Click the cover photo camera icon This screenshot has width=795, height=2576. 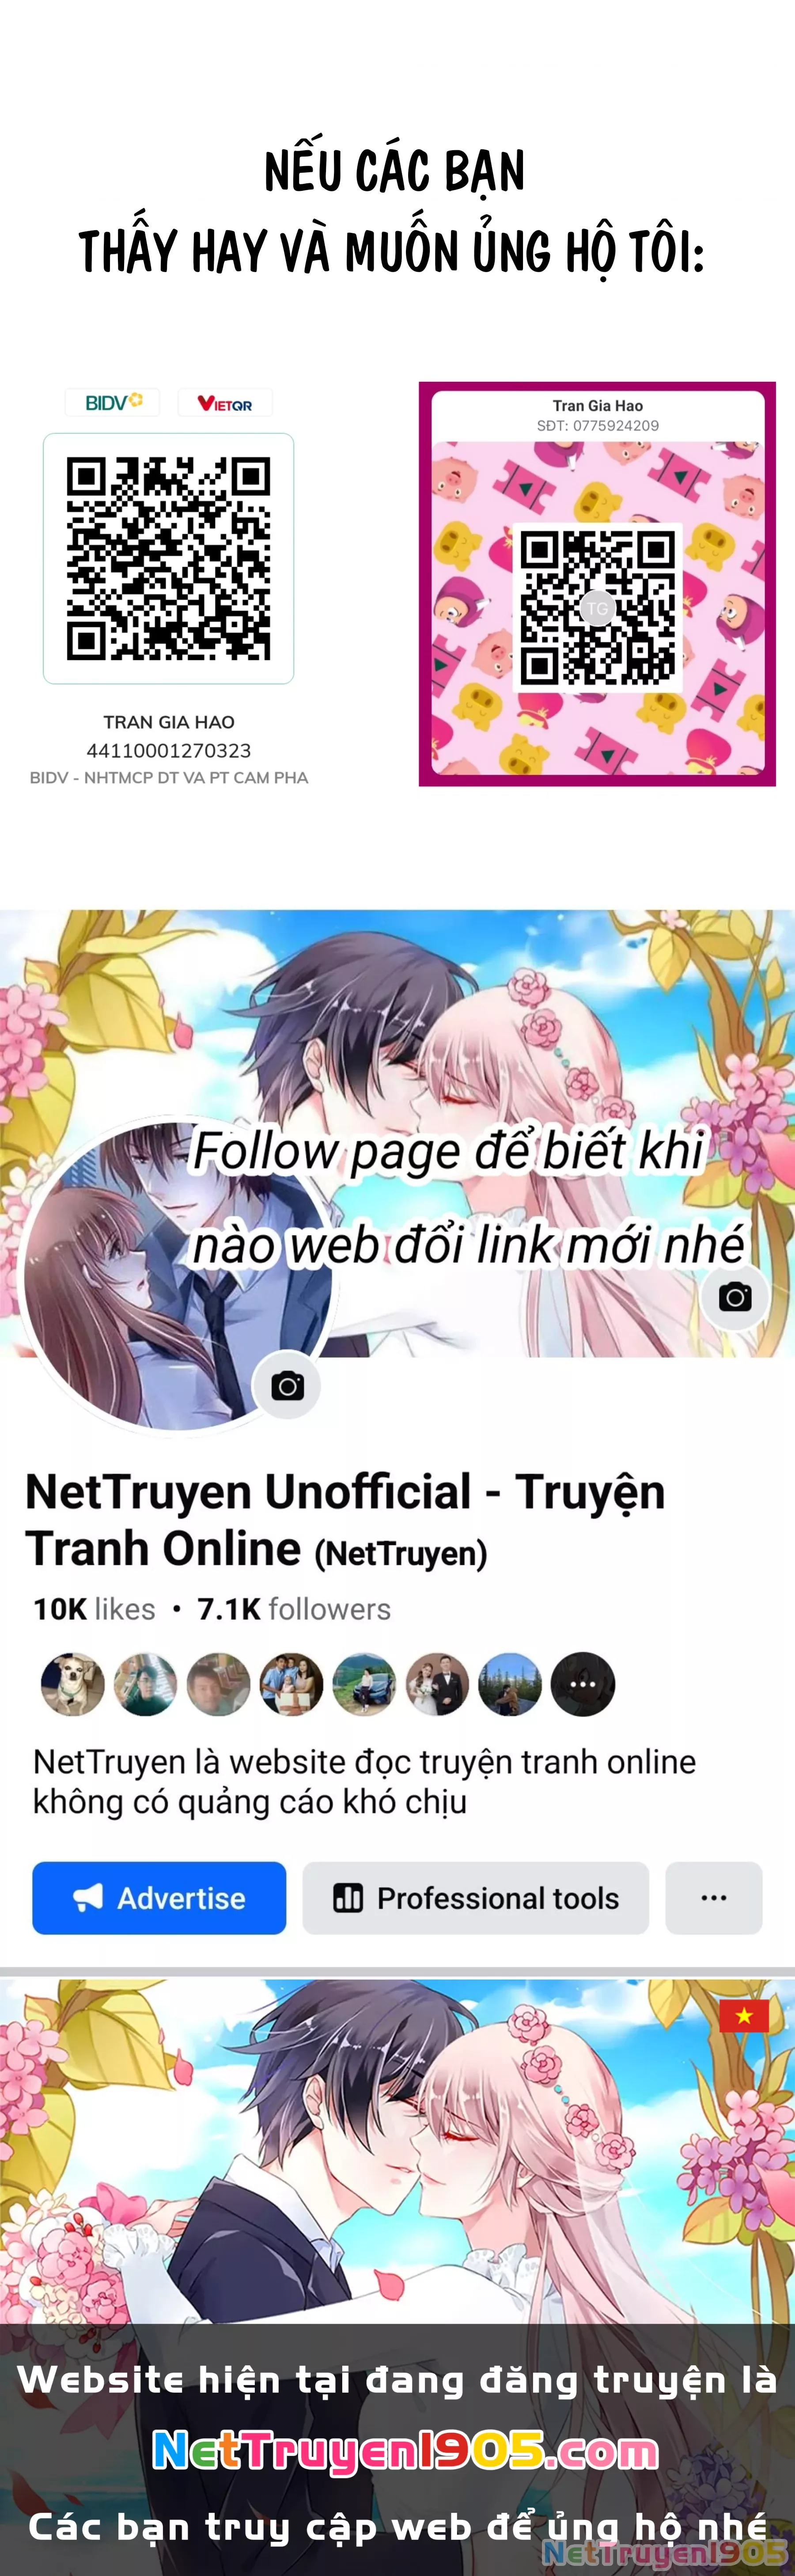click(x=734, y=1297)
